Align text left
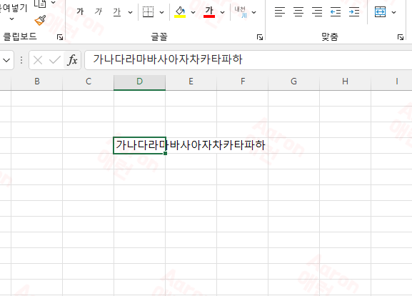Screen dimensions: 412x296 [x=280, y=12]
